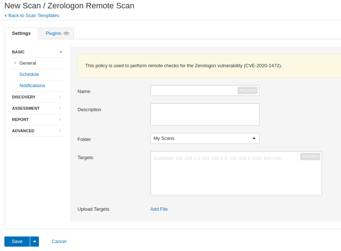Click the Save button

click(17, 242)
